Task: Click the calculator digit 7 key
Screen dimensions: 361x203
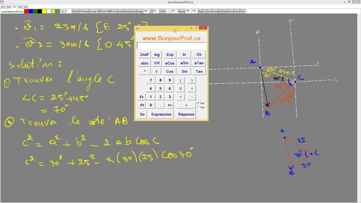Action: (x=151, y=80)
